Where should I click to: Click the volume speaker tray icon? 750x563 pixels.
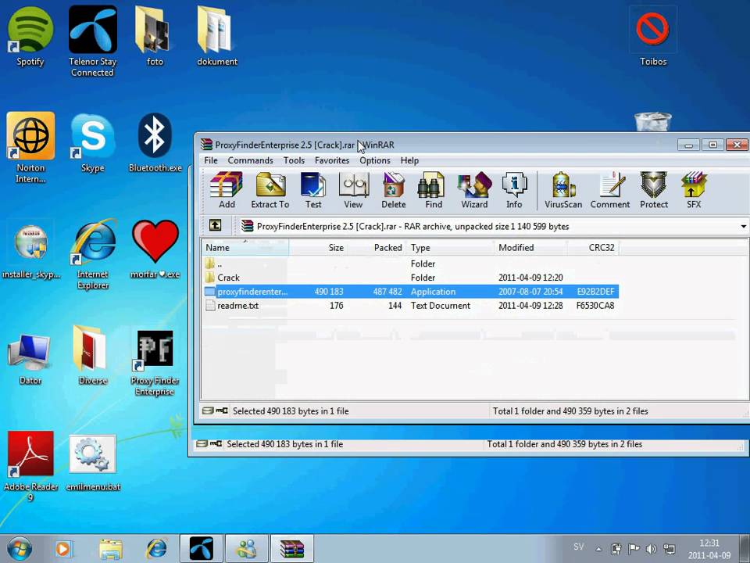tap(651, 549)
